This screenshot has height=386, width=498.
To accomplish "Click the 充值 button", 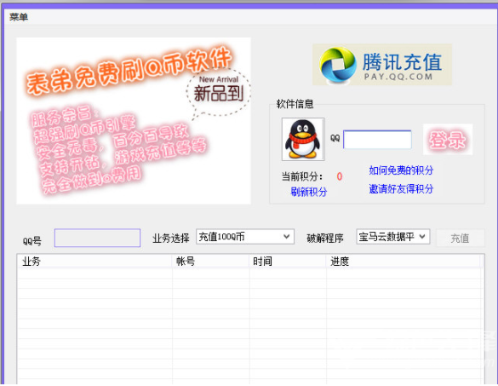I will click(x=460, y=238).
